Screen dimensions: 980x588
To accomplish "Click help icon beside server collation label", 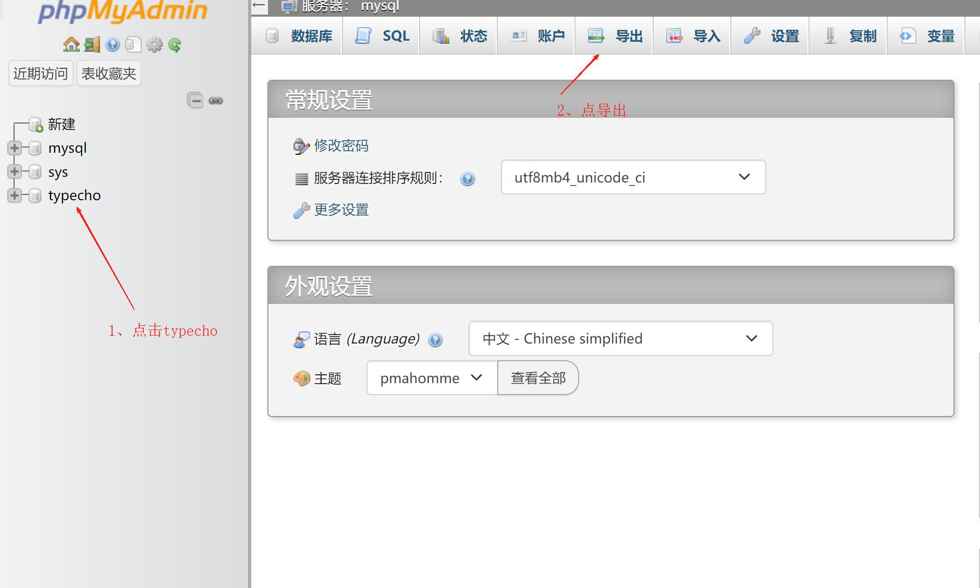I will tap(468, 179).
